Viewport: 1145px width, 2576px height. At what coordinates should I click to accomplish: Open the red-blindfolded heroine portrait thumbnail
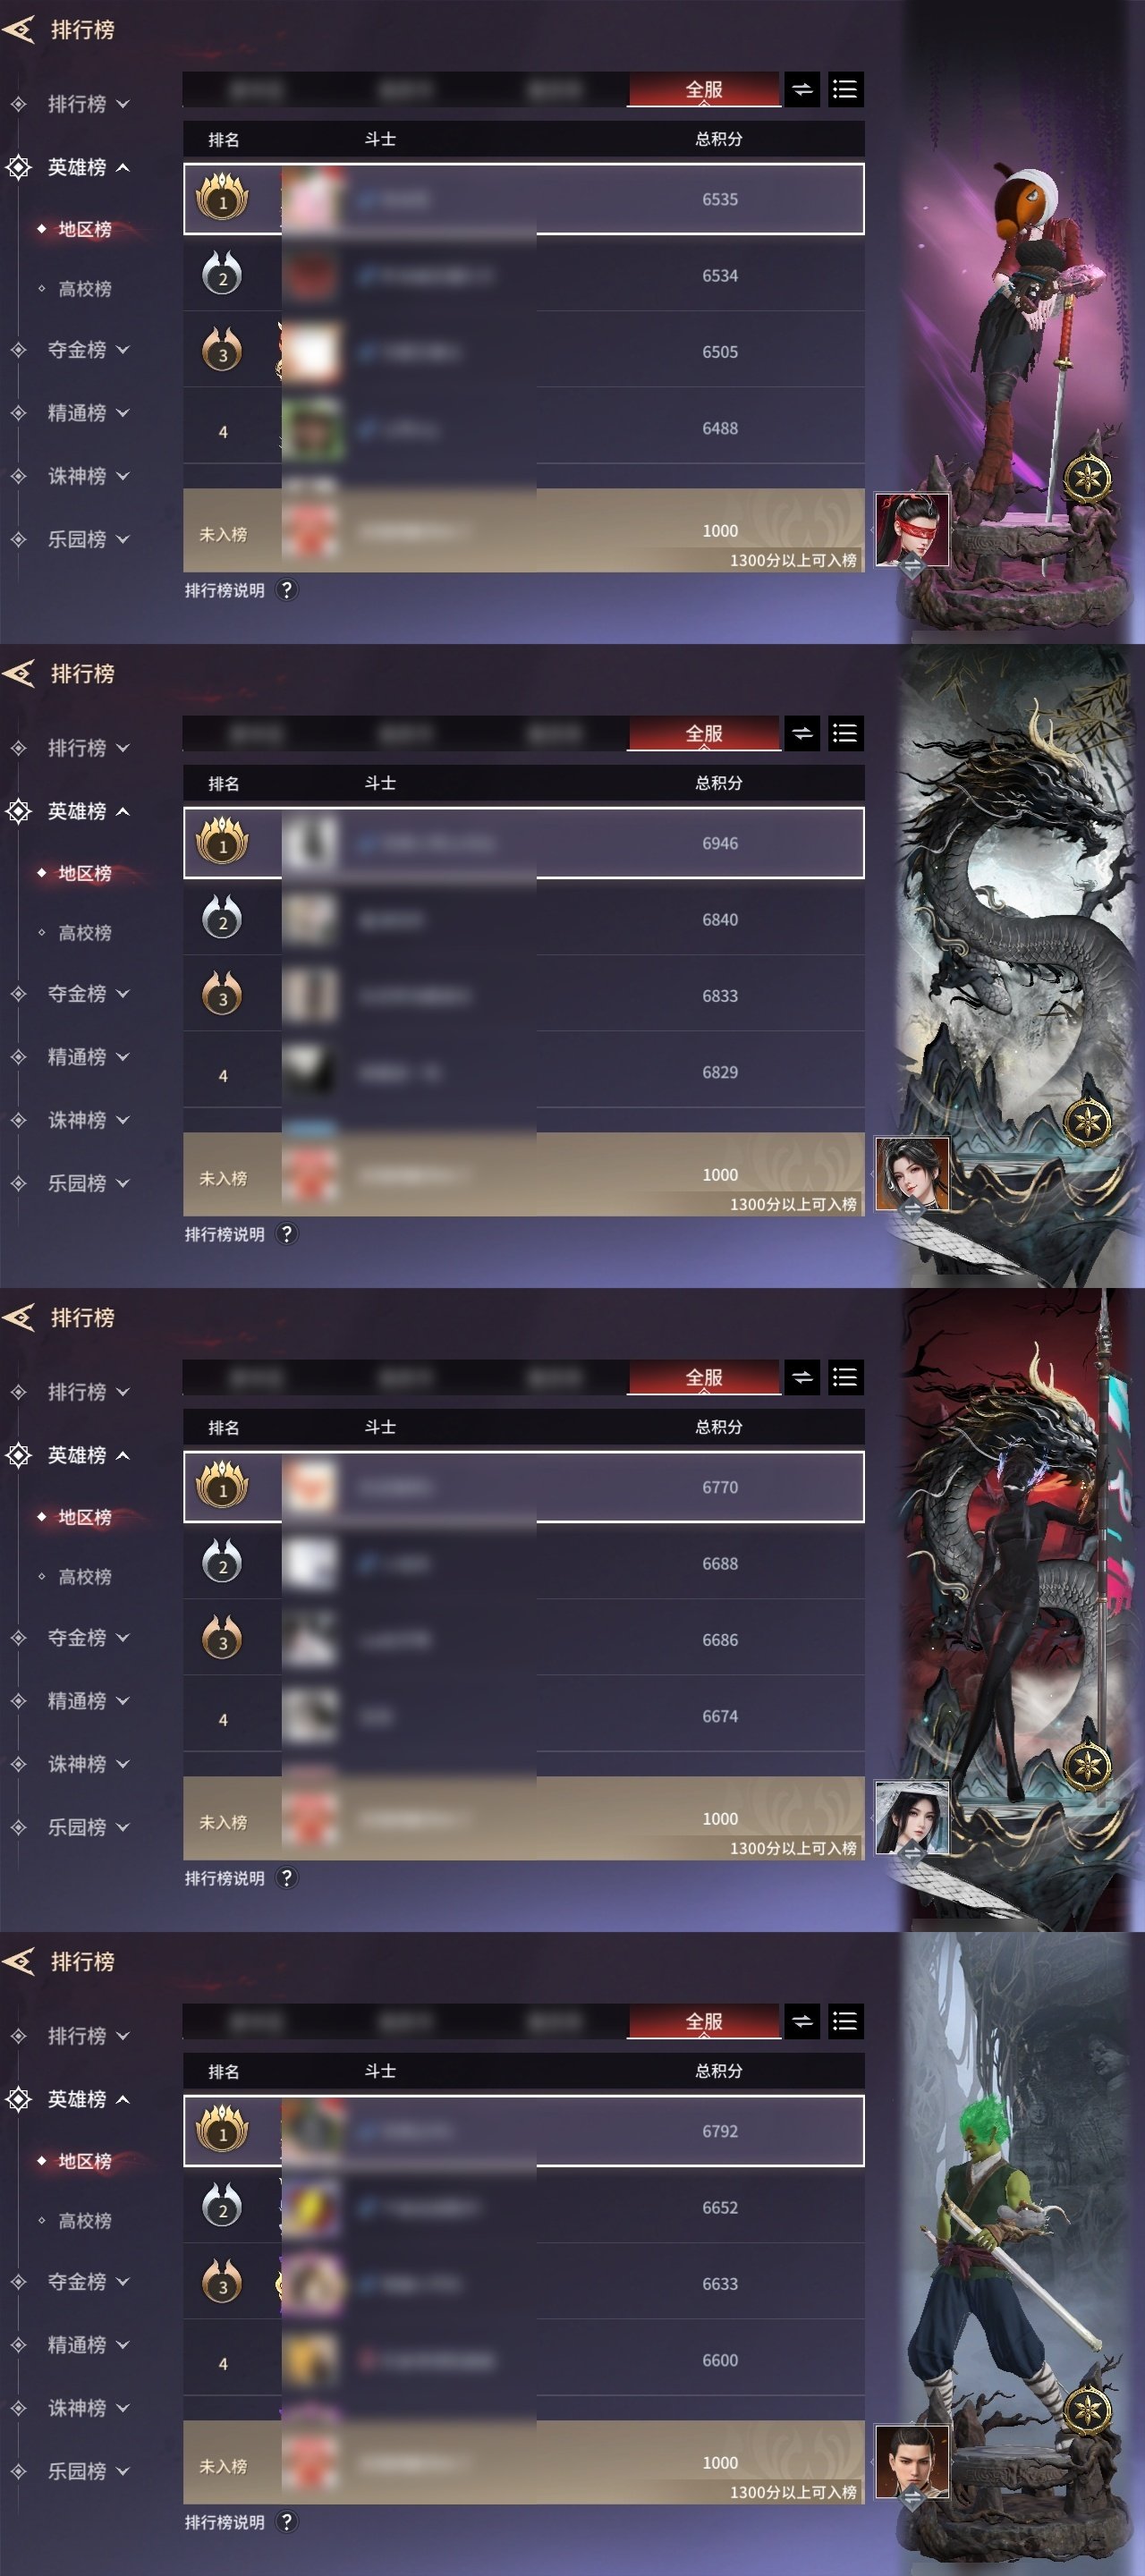pos(912,530)
